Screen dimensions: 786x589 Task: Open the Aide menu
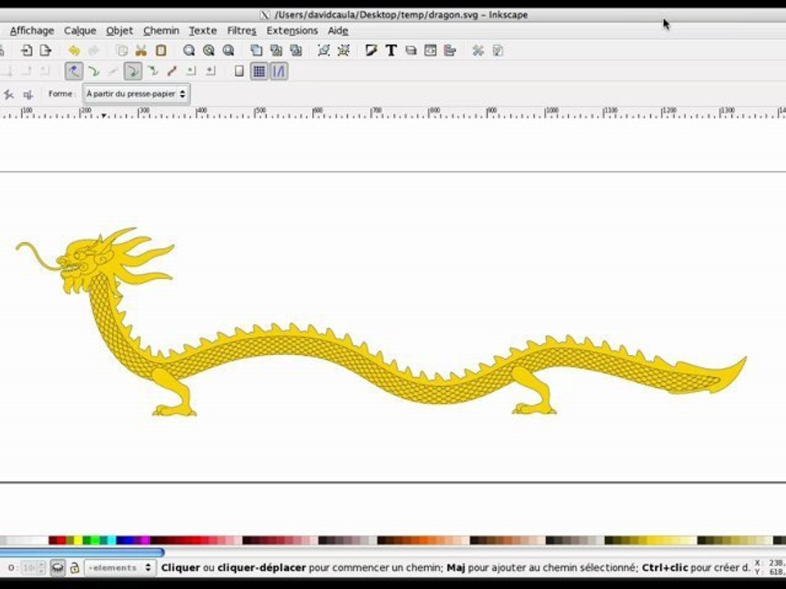(x=338, y=30)
